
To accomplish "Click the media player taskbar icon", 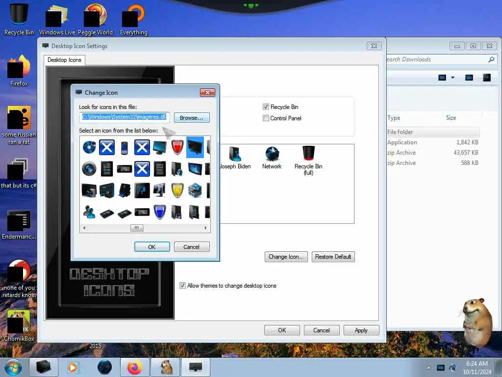I will coord(73,367).
